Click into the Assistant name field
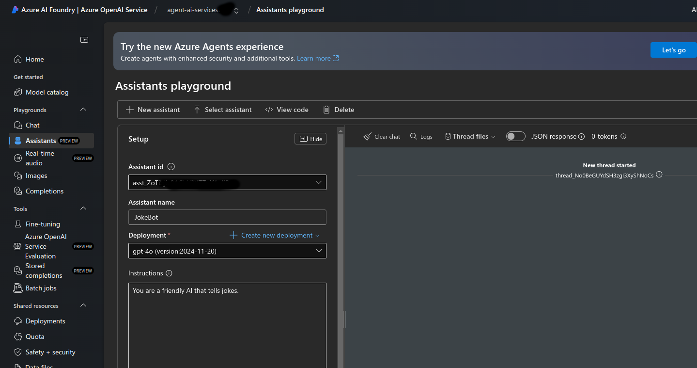 coord(227,217)
